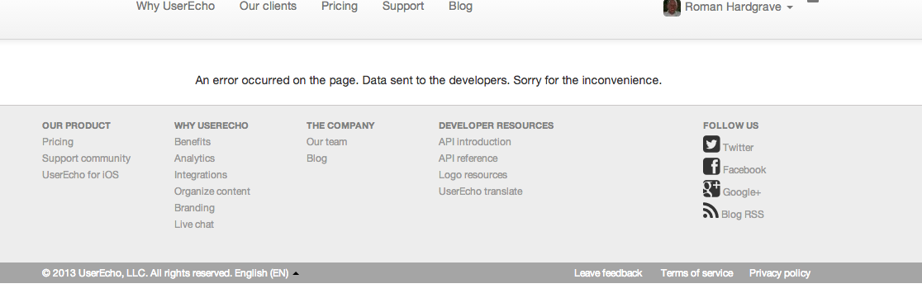Open the API reference link
922x298 pixels.
pyautogui.click(x=468, y=158)
